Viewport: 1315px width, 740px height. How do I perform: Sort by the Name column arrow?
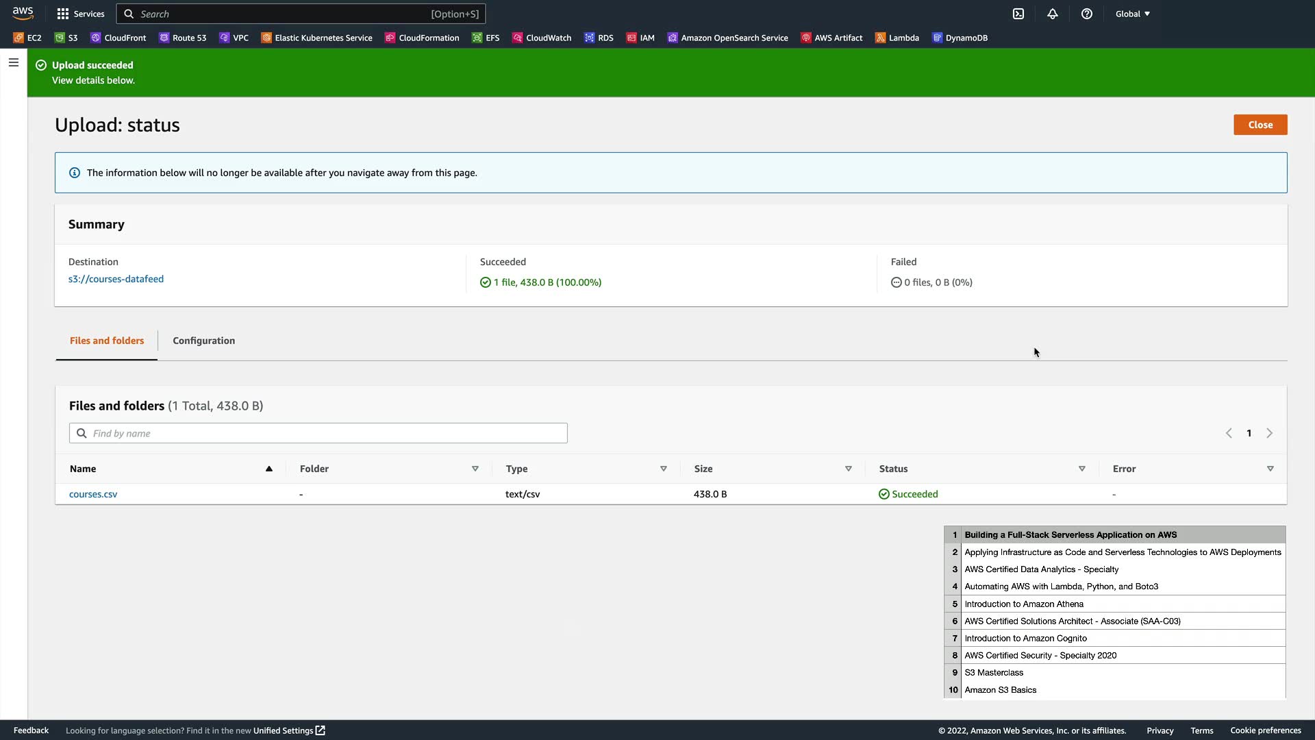pyautogui.click(x=269, y=469)
